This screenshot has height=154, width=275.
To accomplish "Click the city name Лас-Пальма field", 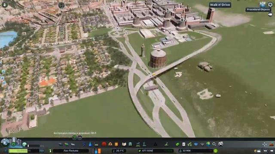I will click(x=71, y=151).
